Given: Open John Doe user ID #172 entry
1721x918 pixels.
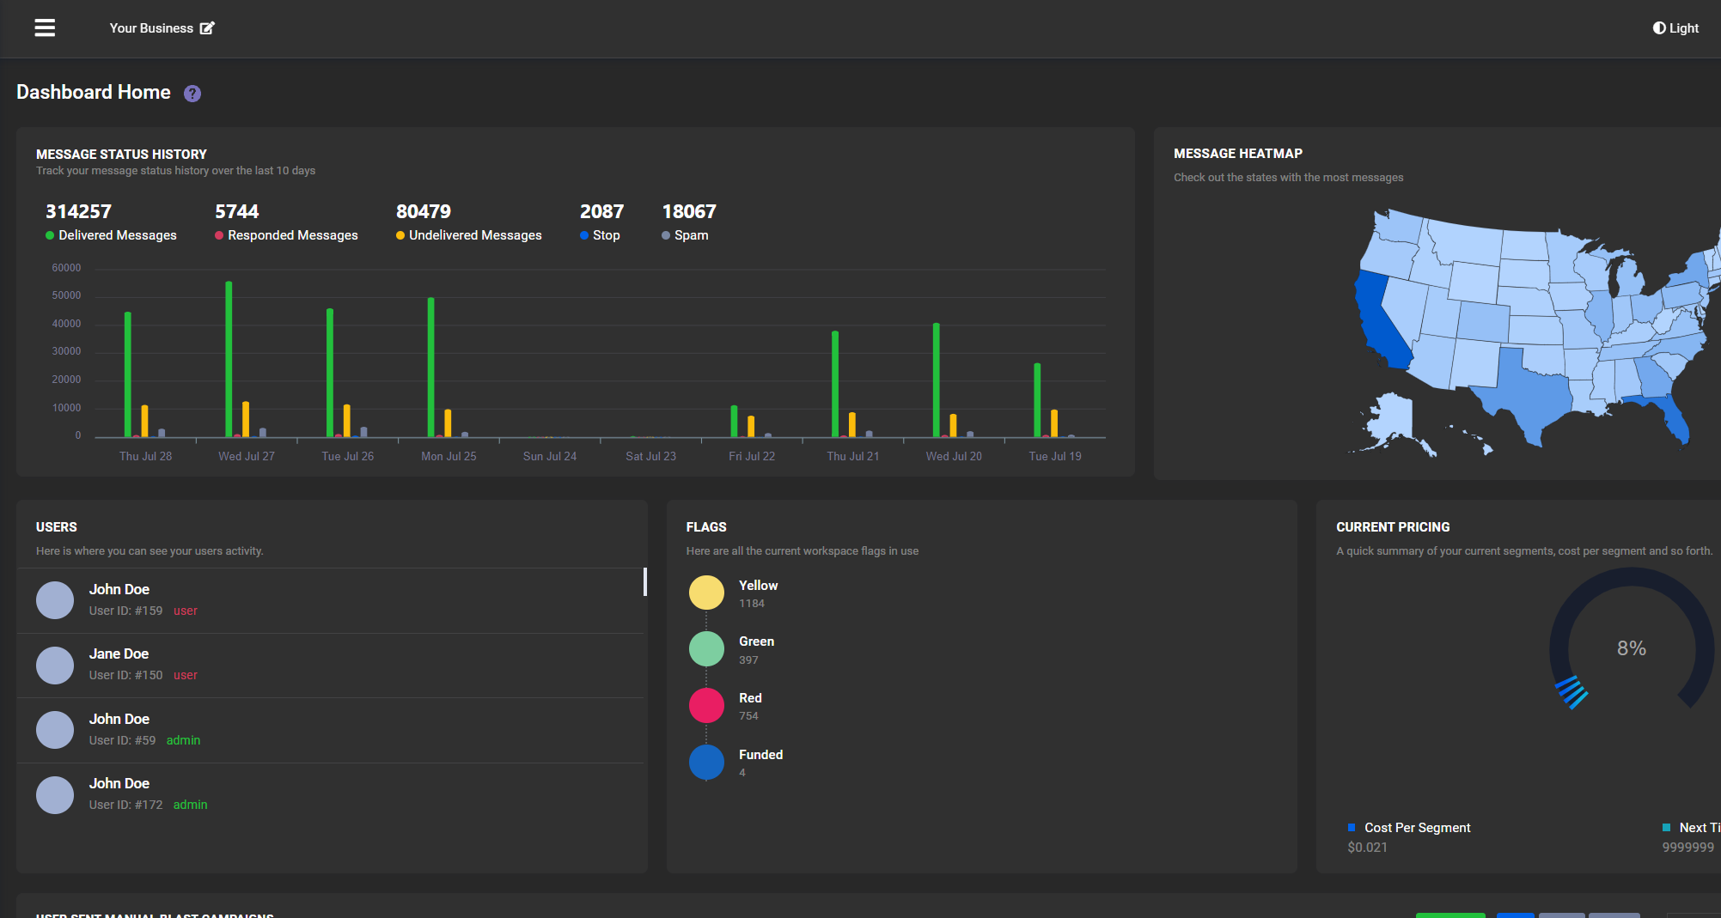Looking at the screenshot, I should [331, 794].
